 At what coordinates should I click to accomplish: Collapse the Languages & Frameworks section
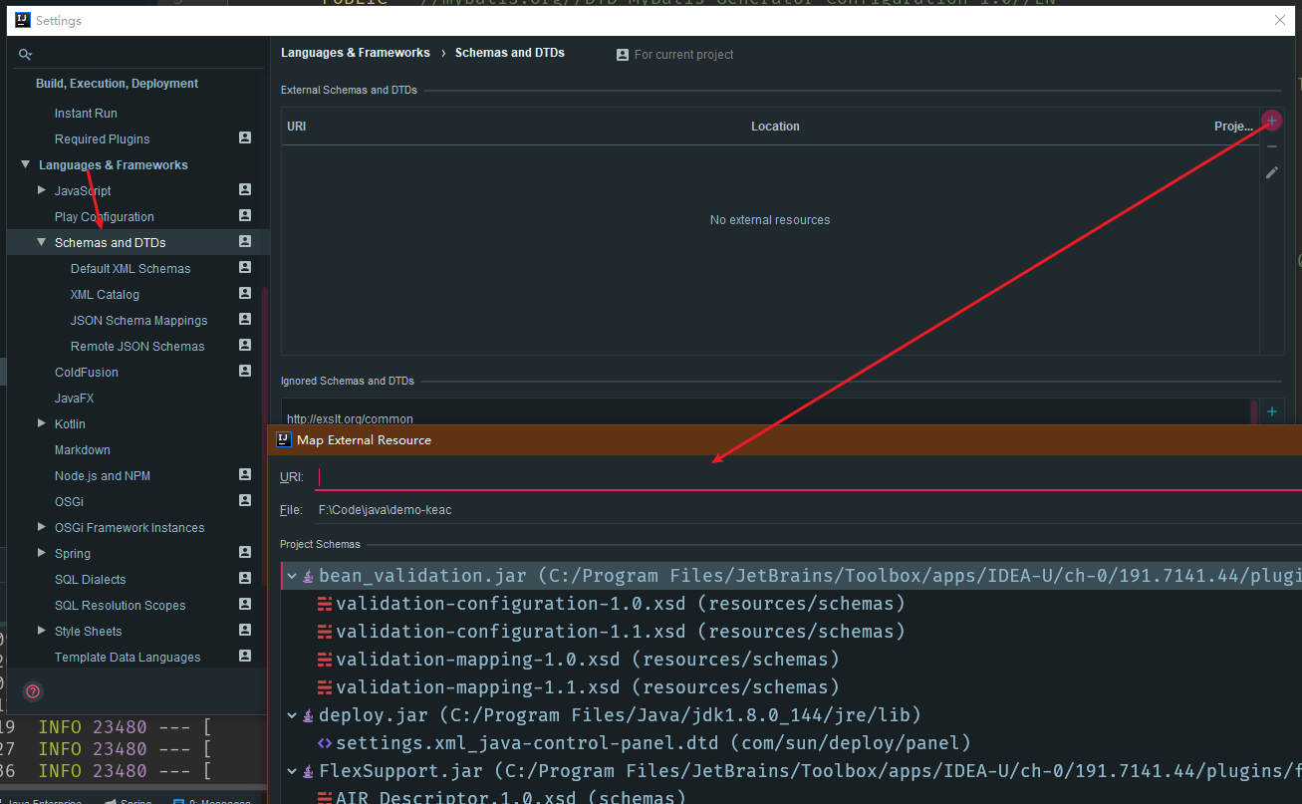[26, 164]
